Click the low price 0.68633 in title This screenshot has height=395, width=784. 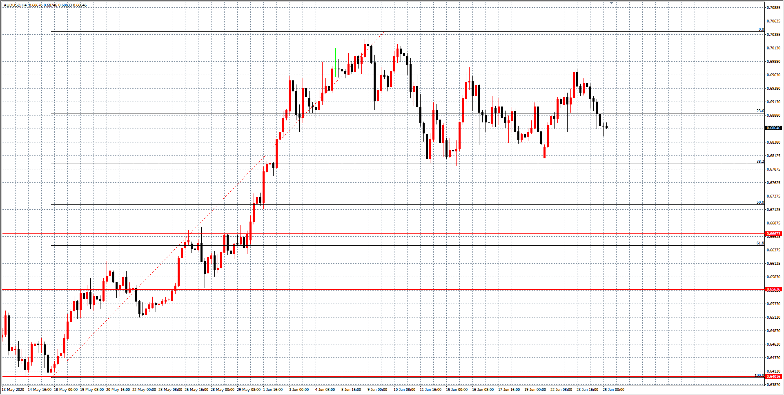click(65, 5)
